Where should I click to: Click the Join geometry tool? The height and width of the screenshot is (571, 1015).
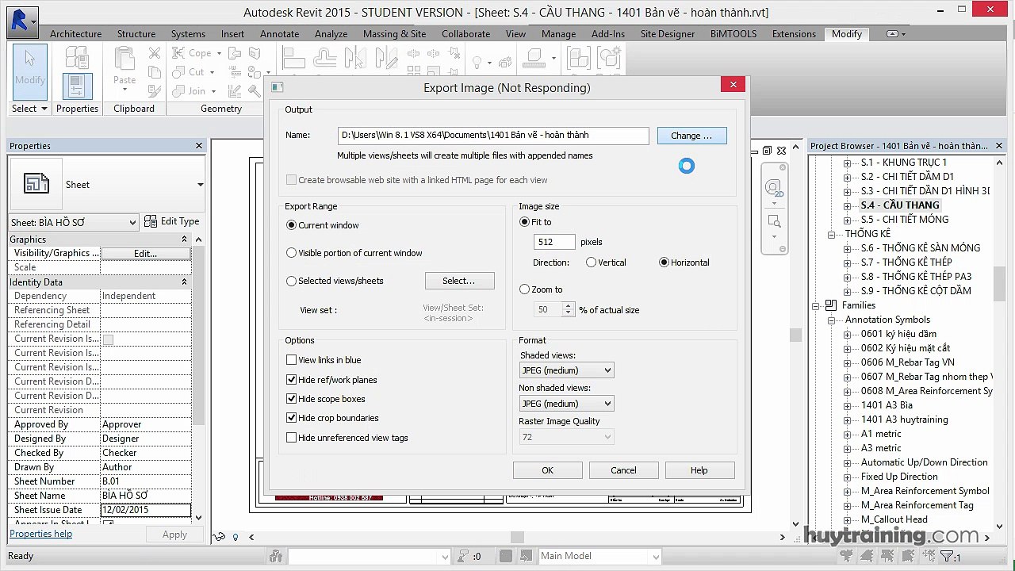pos(193,91)
